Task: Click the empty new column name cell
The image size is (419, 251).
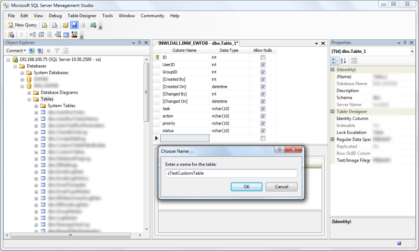Action: click(185, 138)
